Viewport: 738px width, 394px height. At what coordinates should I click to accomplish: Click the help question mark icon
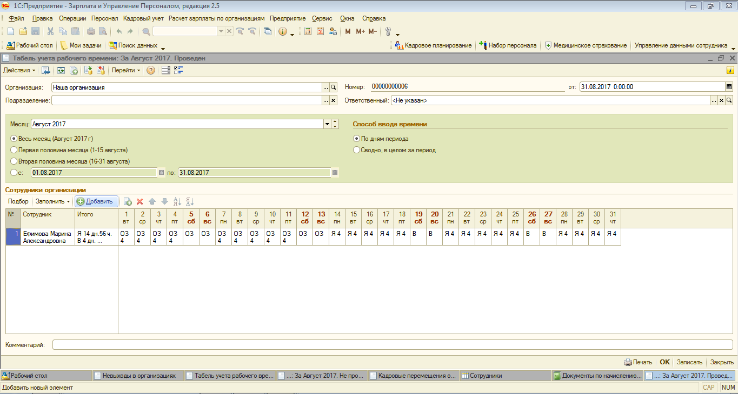[151, 70]
